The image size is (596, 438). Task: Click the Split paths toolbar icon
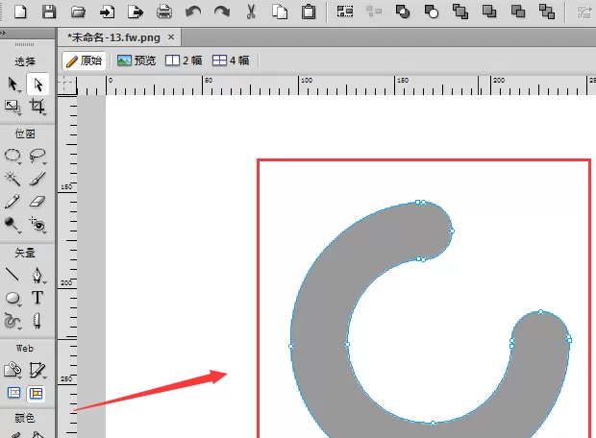pos(432,12)
